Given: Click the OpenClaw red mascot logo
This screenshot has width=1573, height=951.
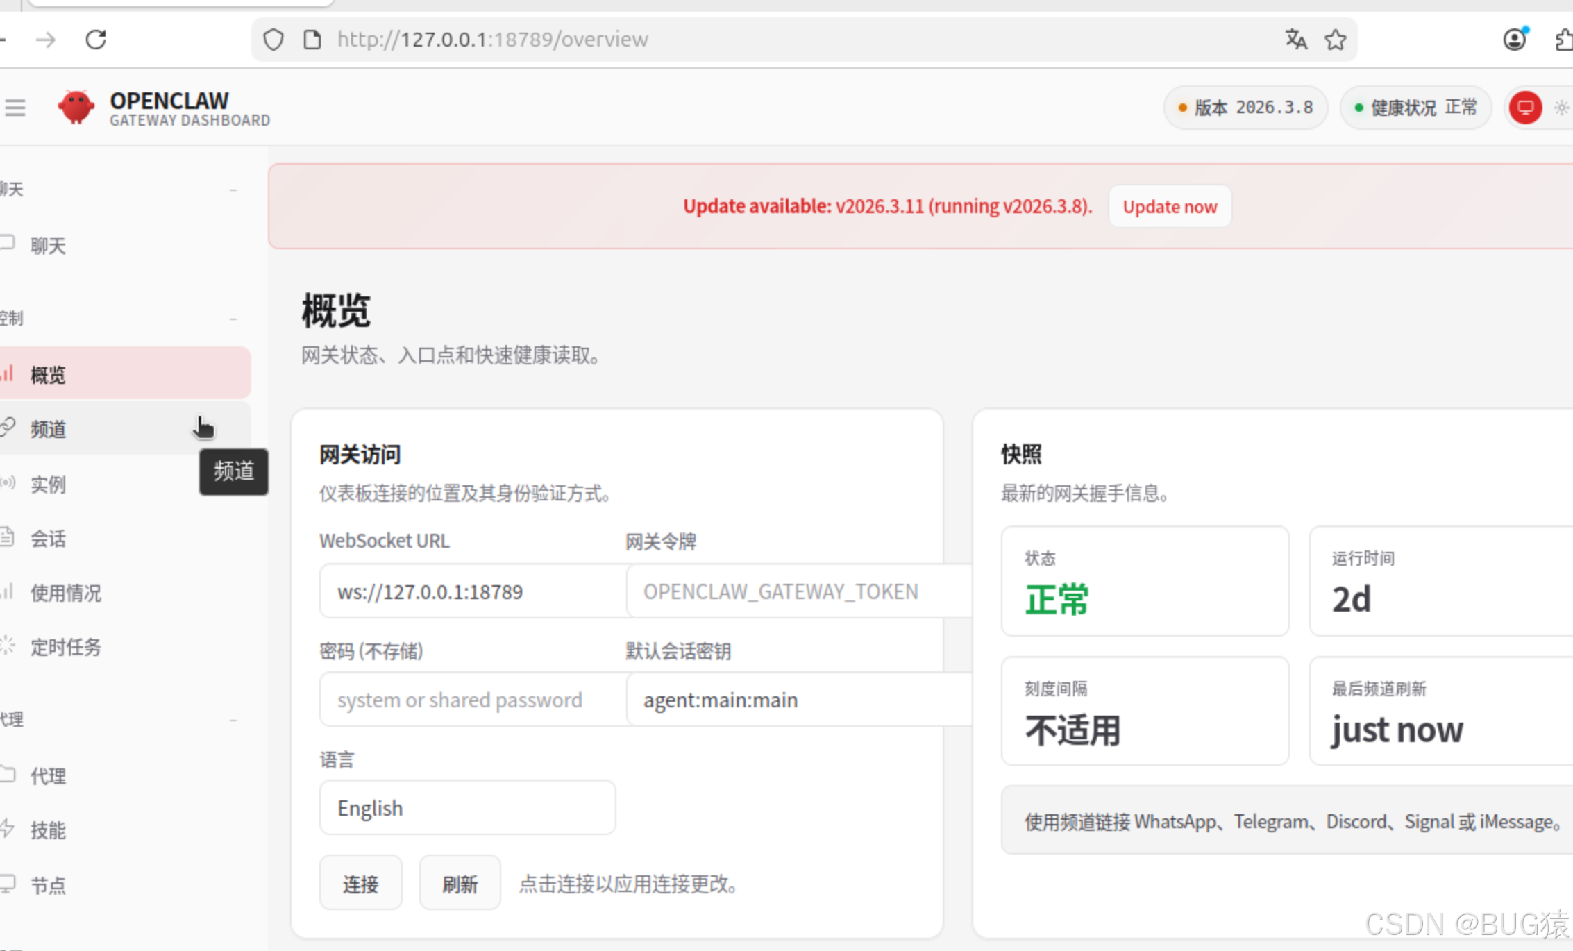Looking at the screenshot, I should tap(76, 108).
